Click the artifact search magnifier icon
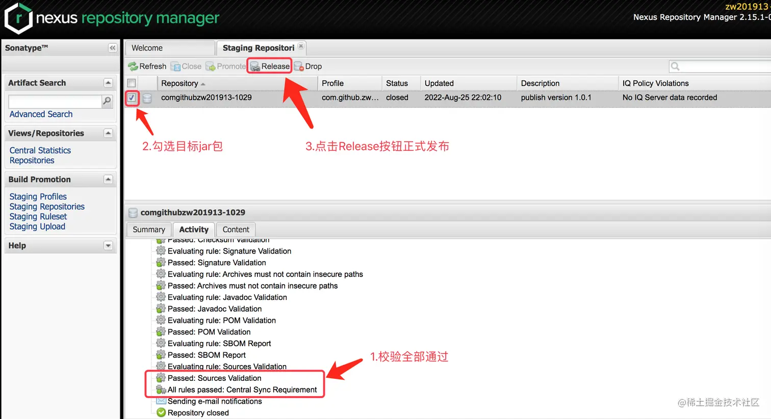 pyautogui.click(x=107, y=101)
